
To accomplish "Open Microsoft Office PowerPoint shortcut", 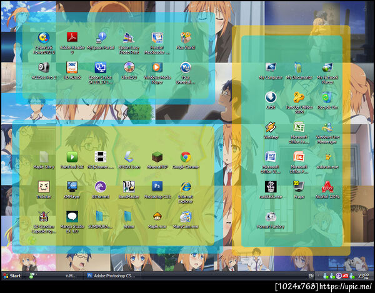I will click(x=299, y=157).
